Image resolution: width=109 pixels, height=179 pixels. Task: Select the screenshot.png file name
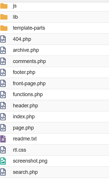pyautogui.click(x=30, y=161)
